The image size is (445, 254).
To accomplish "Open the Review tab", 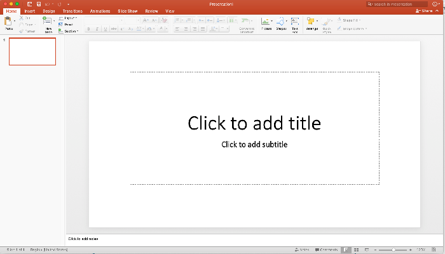I will coord(151,11).
